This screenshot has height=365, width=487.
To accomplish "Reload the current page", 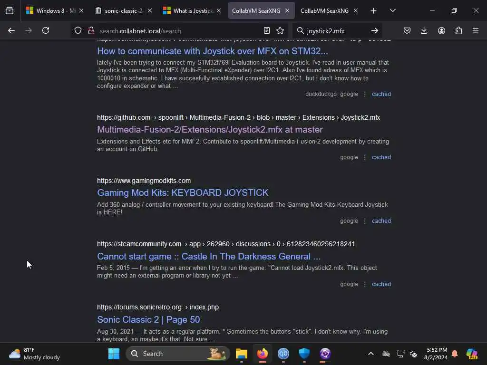I will [46, 30].
